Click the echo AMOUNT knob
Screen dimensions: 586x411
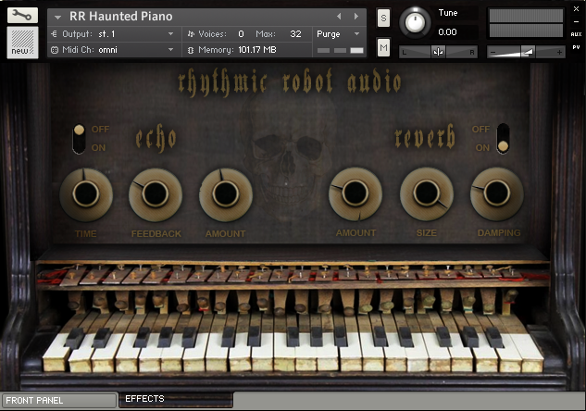click(x=225, y=194)
